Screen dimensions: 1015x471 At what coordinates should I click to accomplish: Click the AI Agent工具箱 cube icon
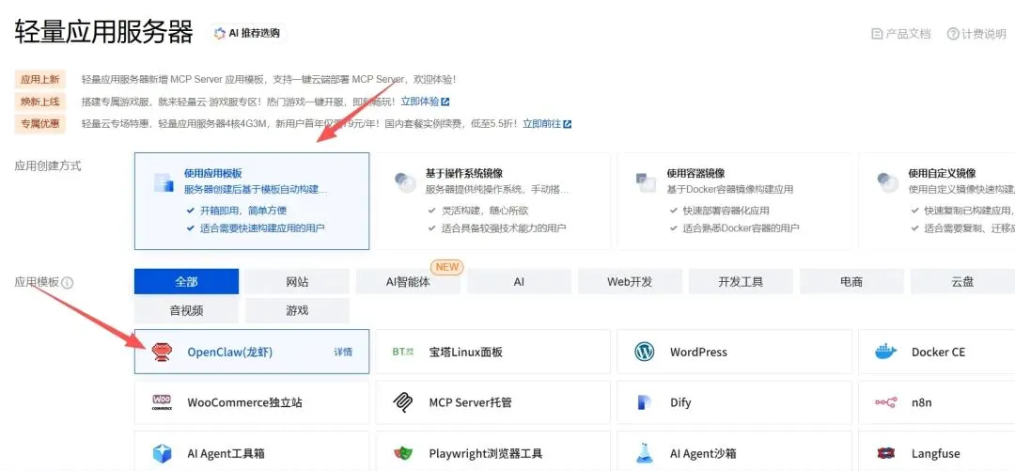(x=162, y=453)
